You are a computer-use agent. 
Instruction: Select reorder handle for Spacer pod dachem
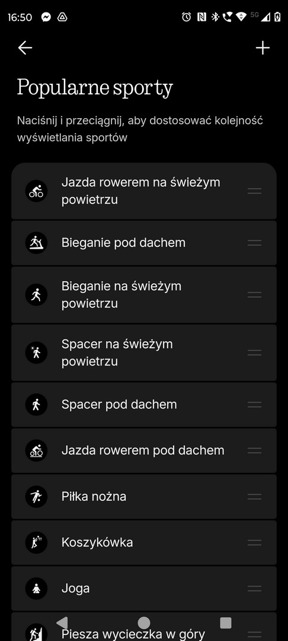[x=255, y=404]
